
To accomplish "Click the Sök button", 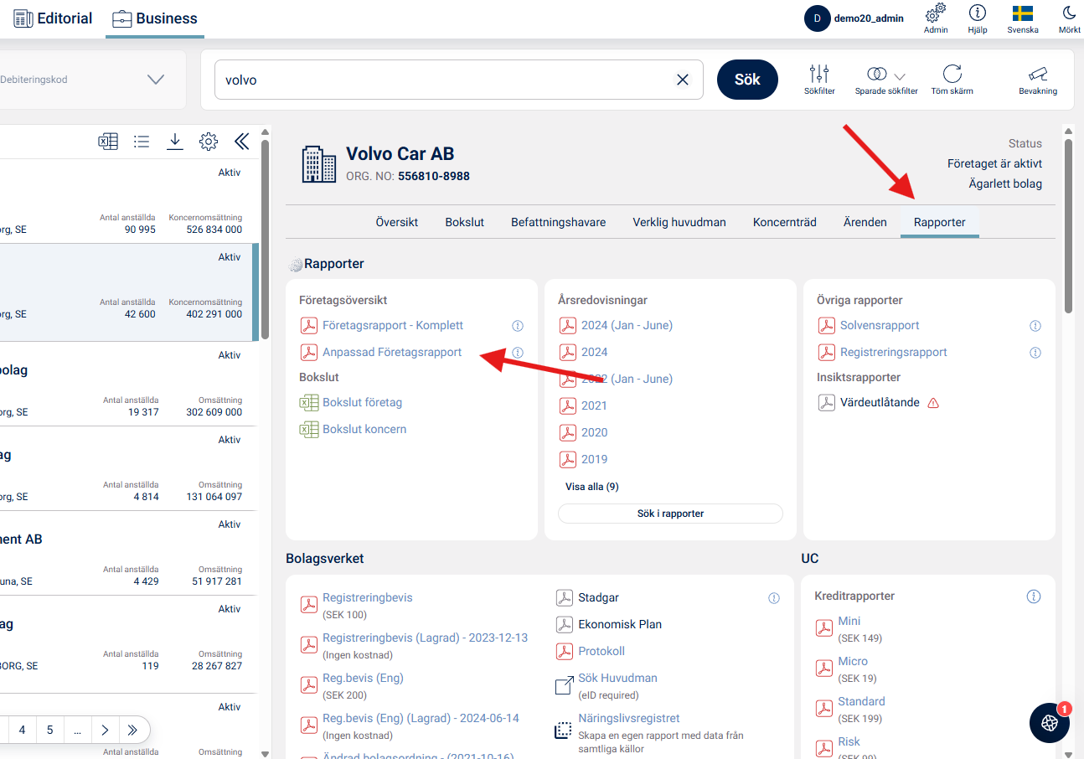I will 747,80.
